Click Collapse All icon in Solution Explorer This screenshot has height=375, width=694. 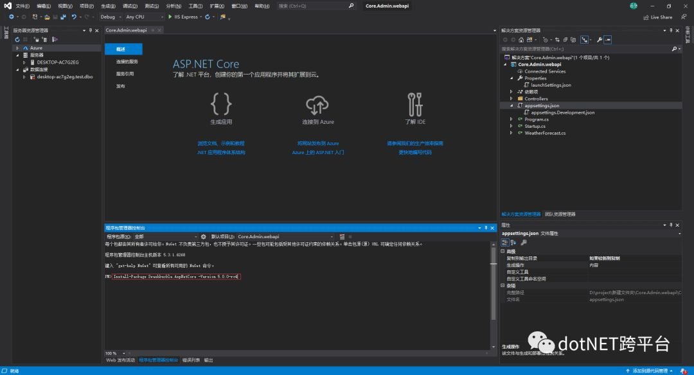point(565,40)
